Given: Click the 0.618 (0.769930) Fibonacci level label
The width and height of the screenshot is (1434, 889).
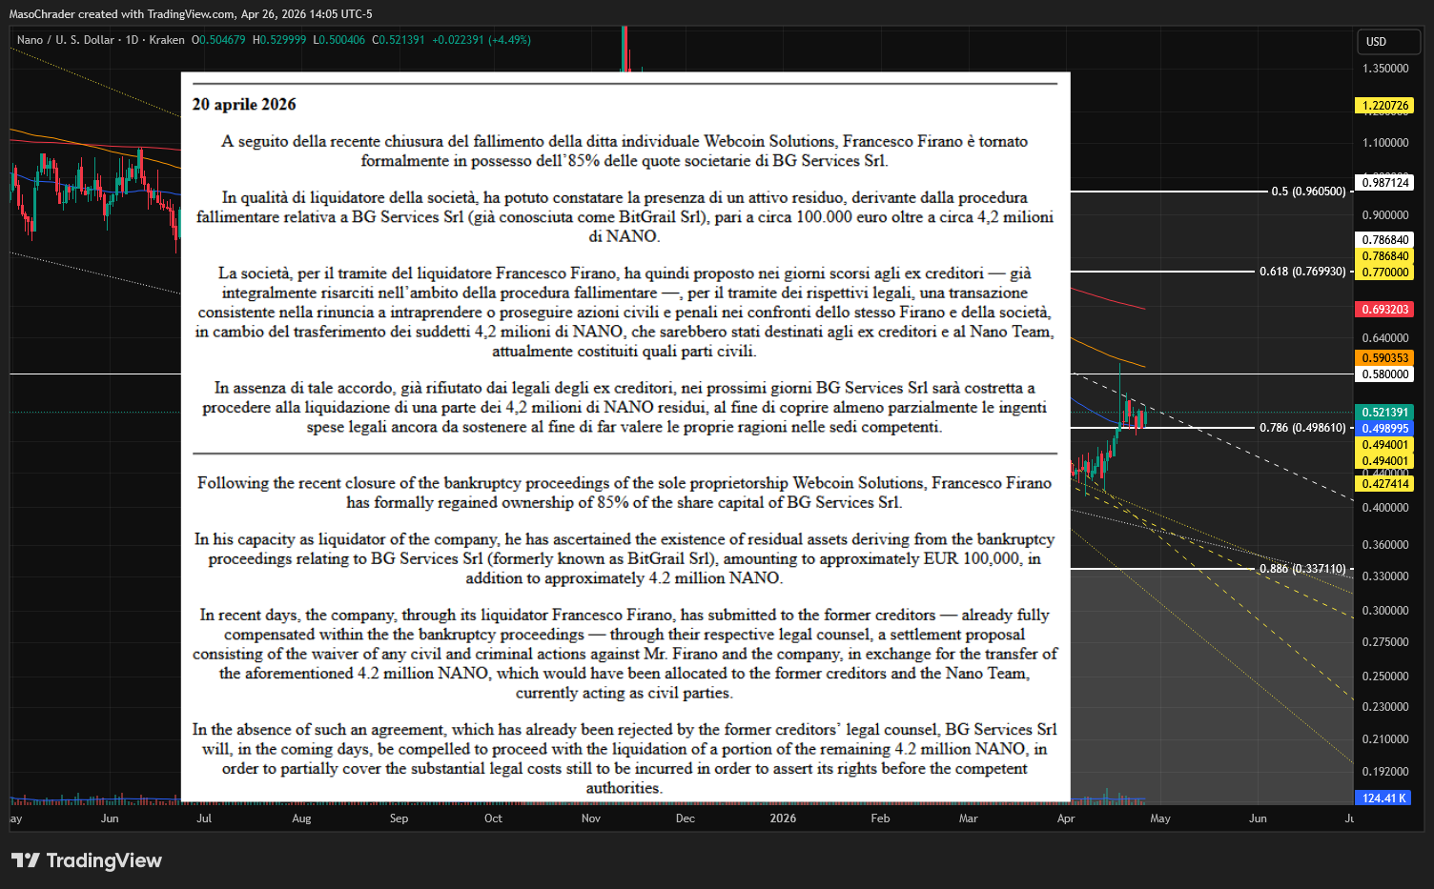Looking at the screenshot, I should [x=1302, y=272].
